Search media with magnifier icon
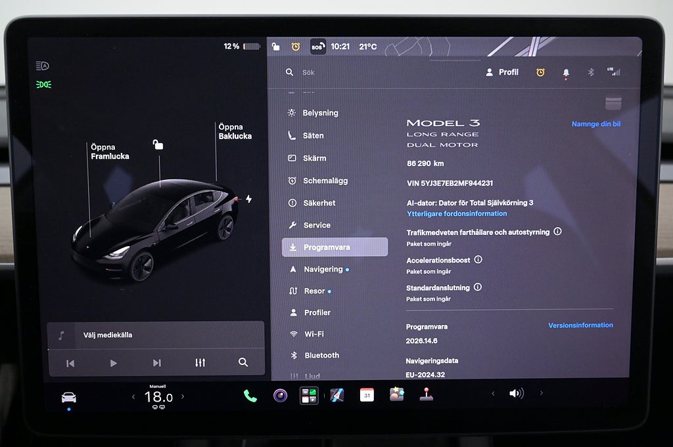The width and height of the screenshot is (673, 447). point(243,362)
